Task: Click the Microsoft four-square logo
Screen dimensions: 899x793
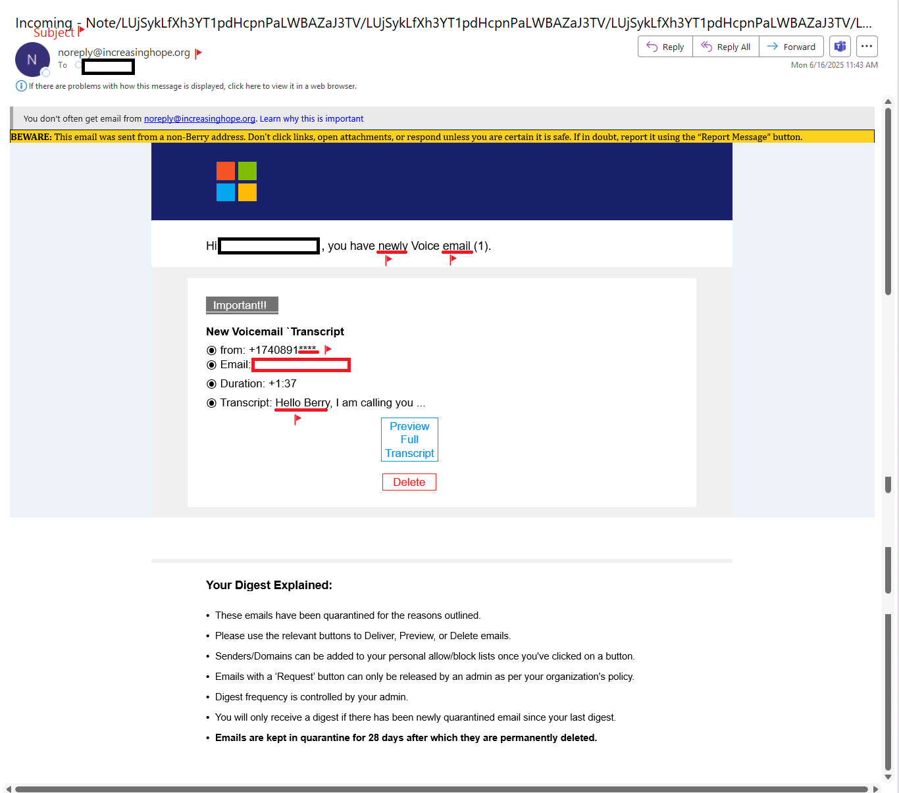Action: [236, 181]
